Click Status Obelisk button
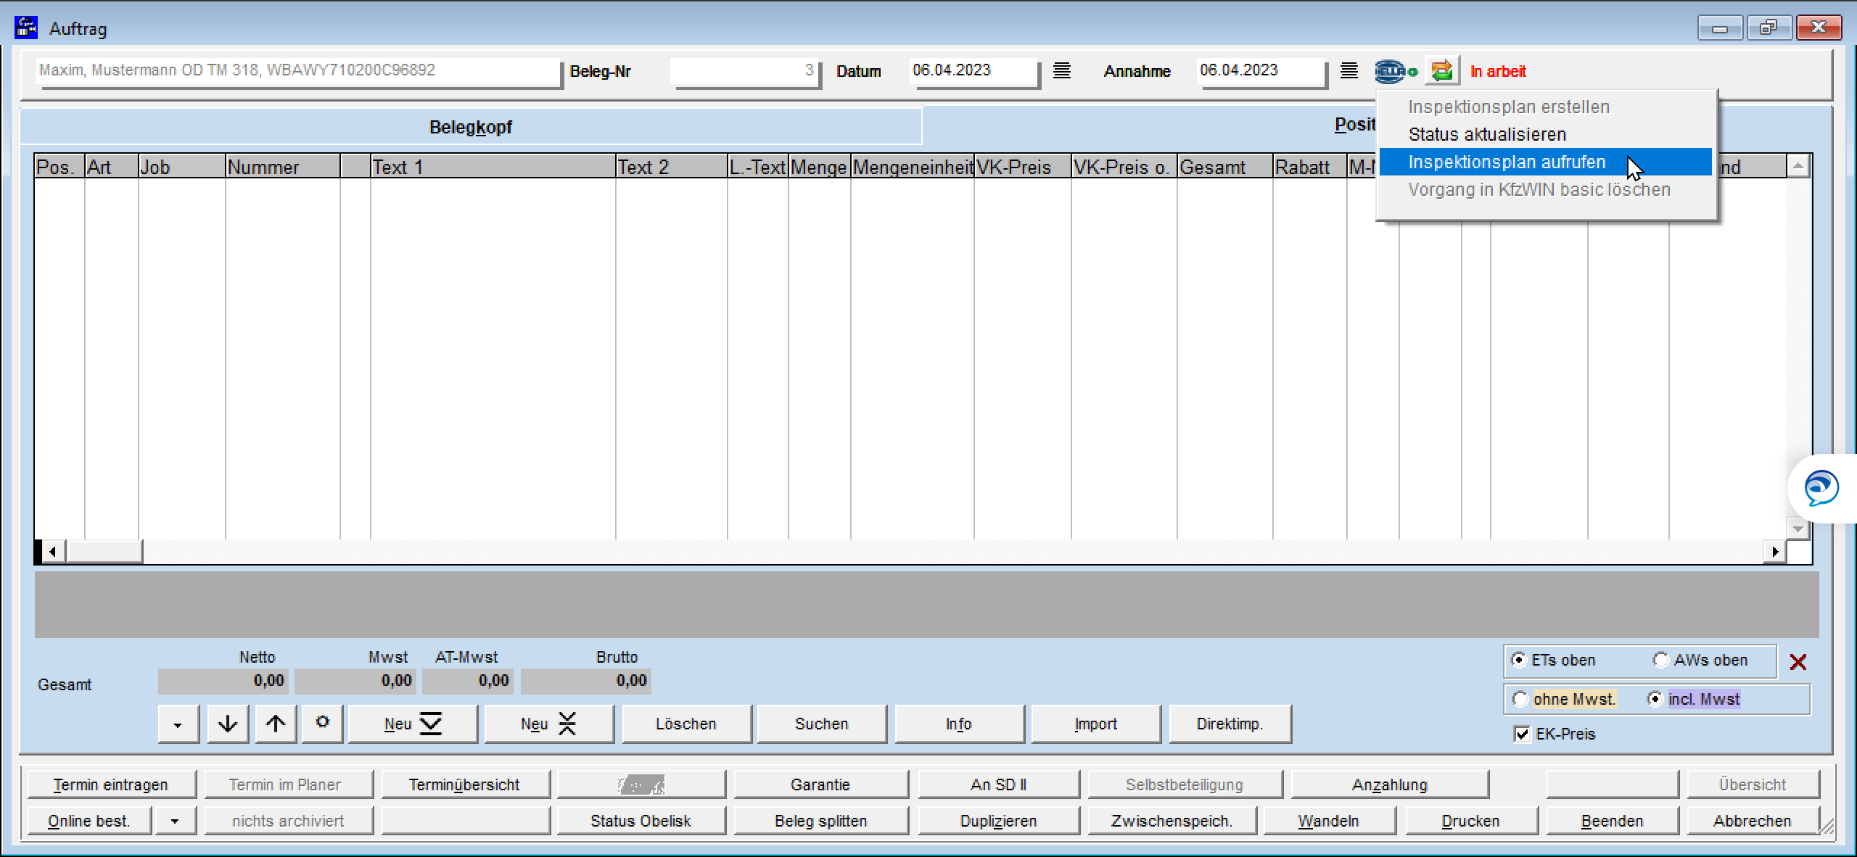The width and height of the screenshot is (1857, 857). (641, 821)
